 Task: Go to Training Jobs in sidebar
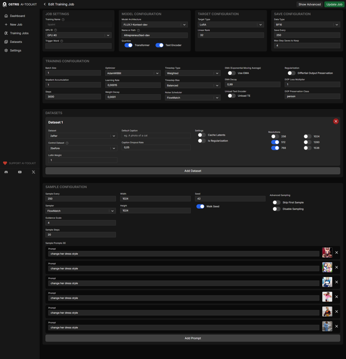(19, 33)
